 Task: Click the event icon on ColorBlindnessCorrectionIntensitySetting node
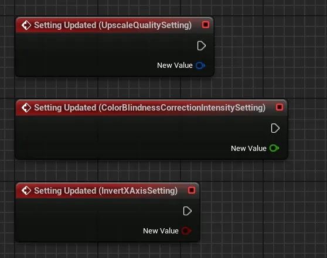click(x=26, y=108)
